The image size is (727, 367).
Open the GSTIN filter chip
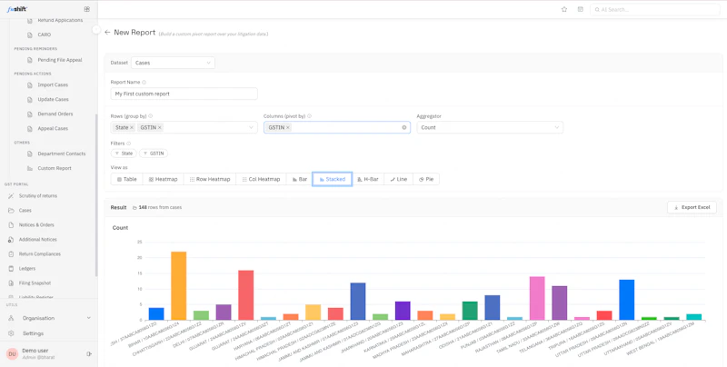coord(154,154)
